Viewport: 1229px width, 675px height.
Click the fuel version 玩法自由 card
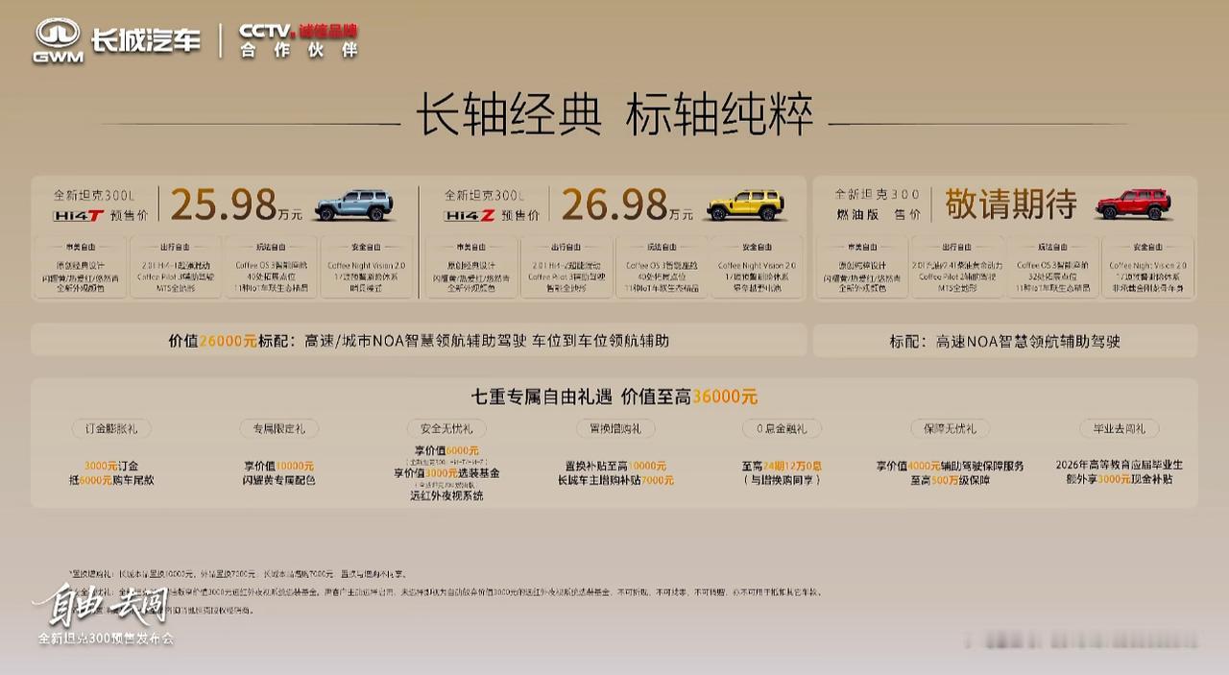click(1052, 267)
